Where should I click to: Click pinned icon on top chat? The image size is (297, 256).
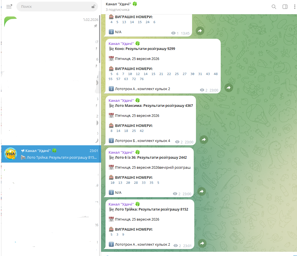pos(96,26)
